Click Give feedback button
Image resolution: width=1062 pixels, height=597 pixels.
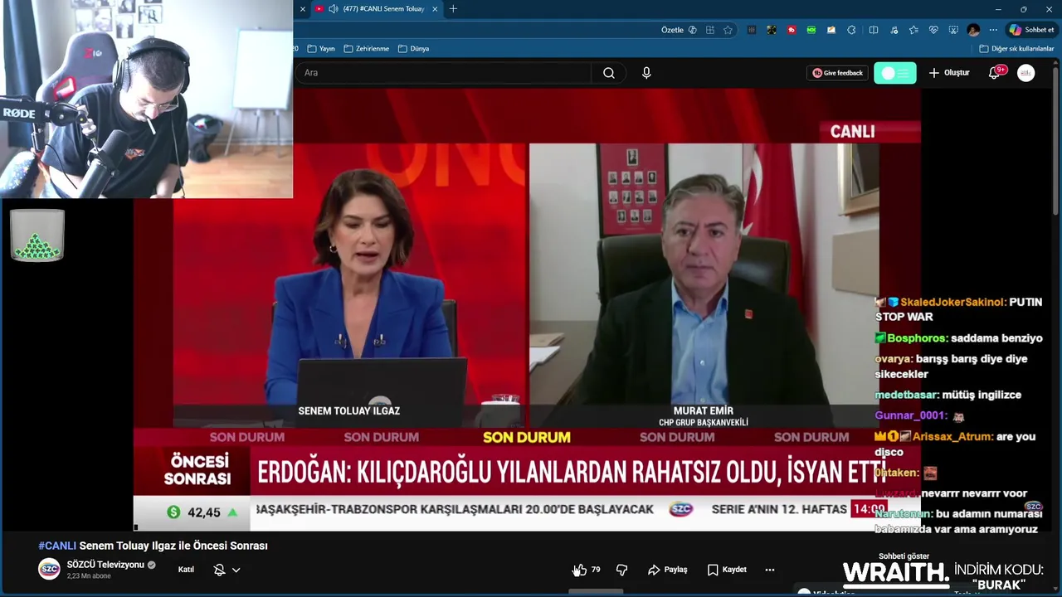click(x=837, y=73)
